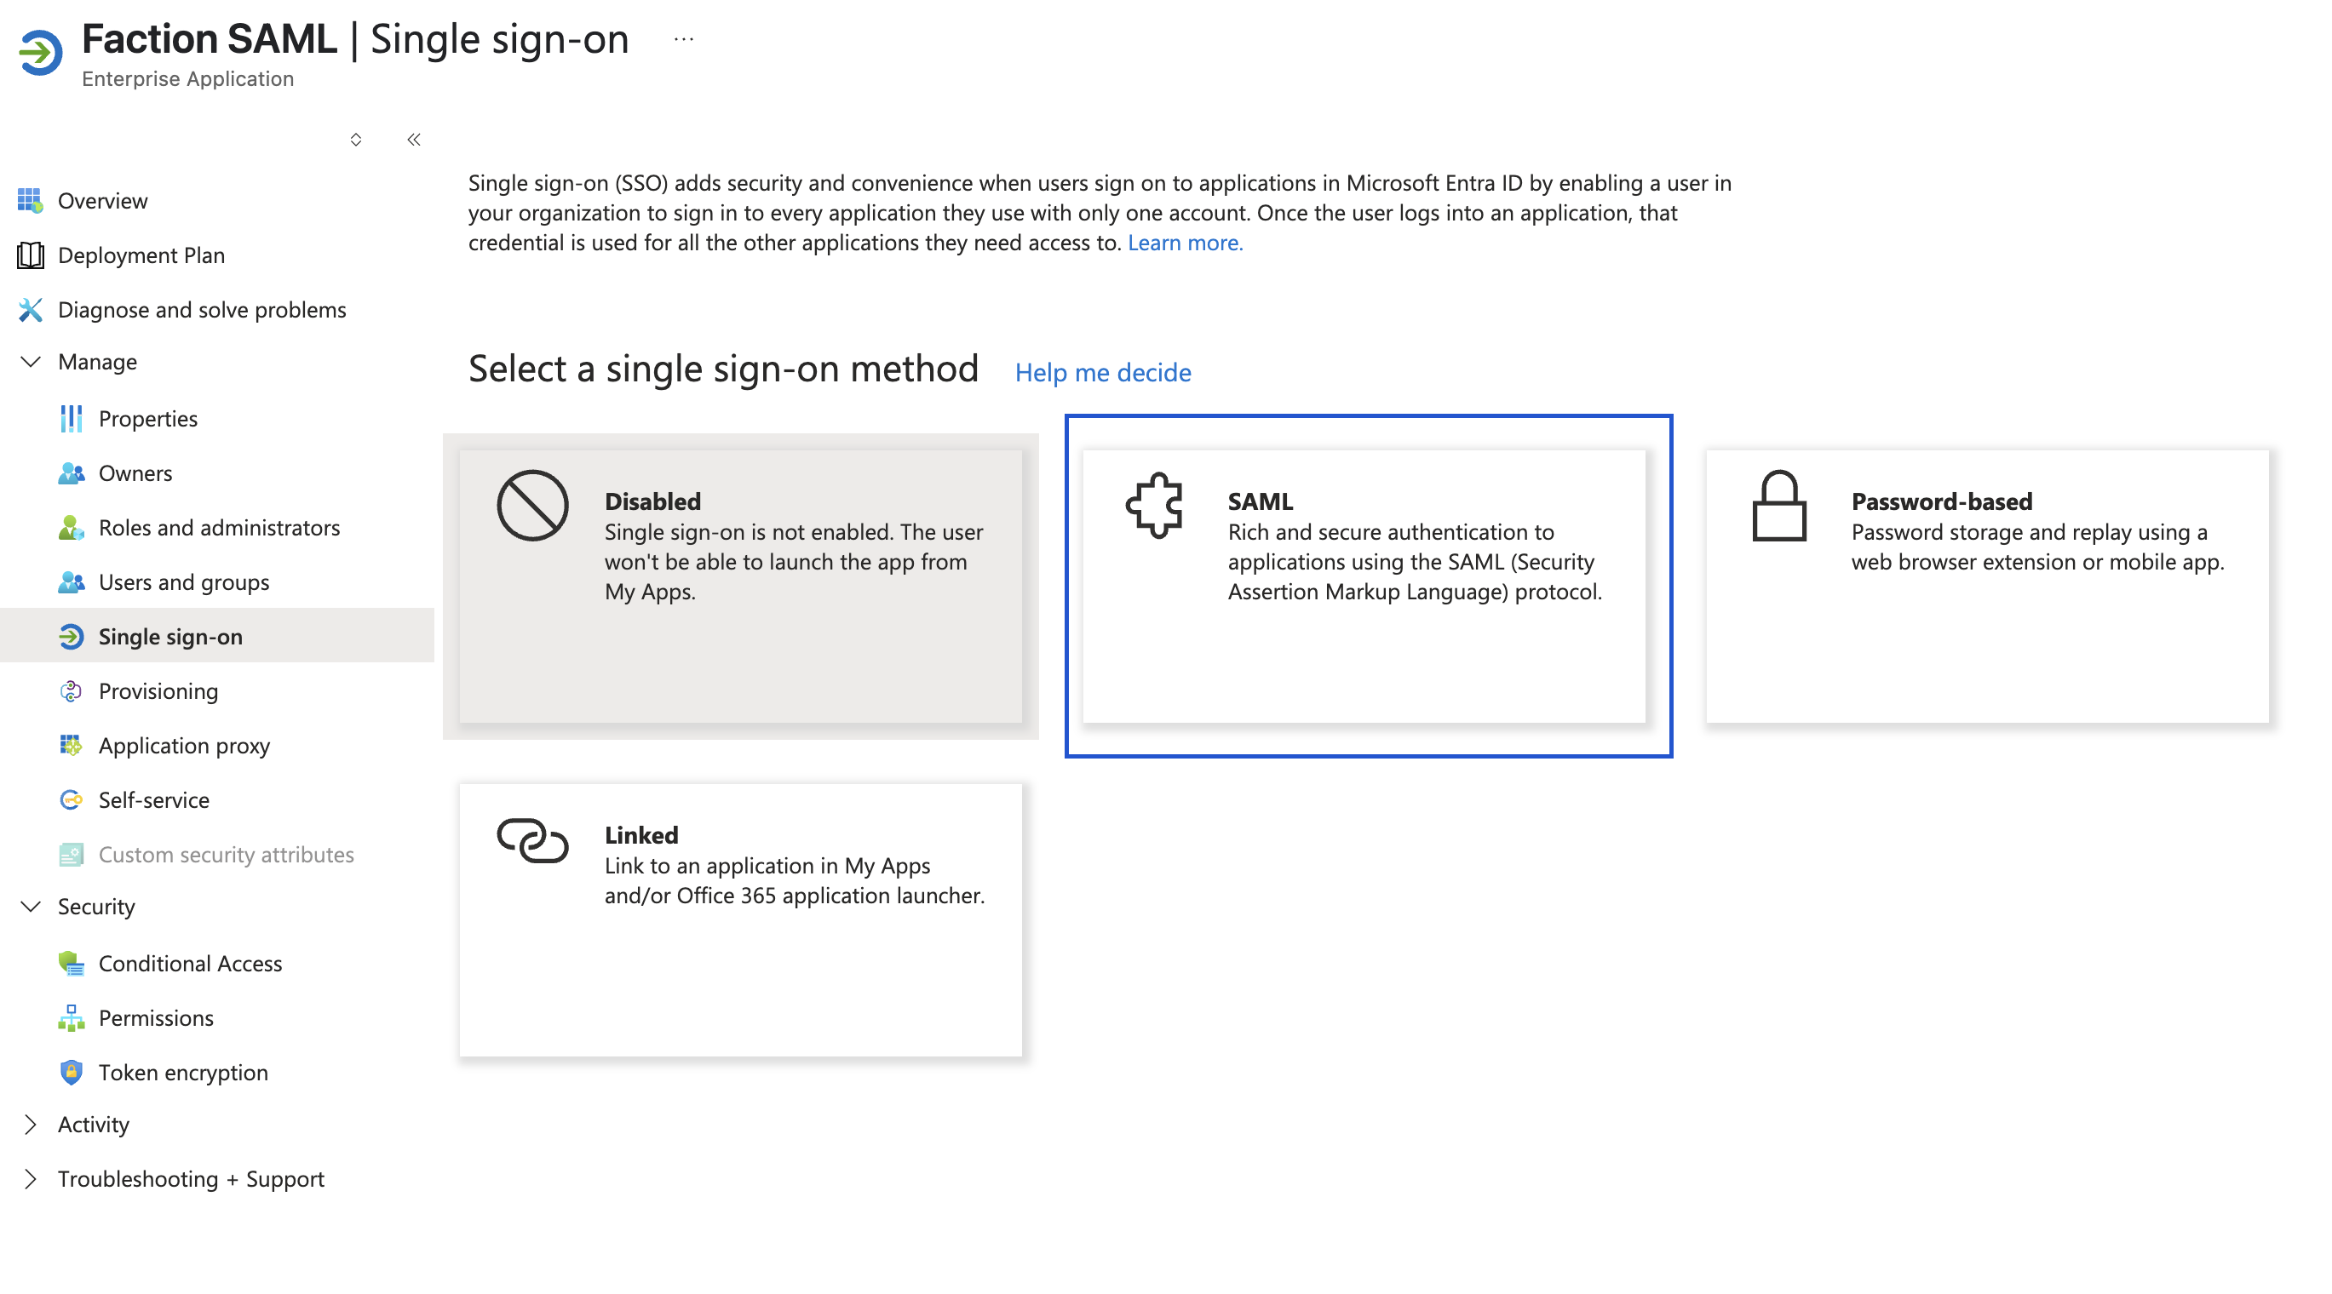Click the Faction SAML application logo icon
Image resolution: width=2332 pixels, height=1294 pixels.
41,53
